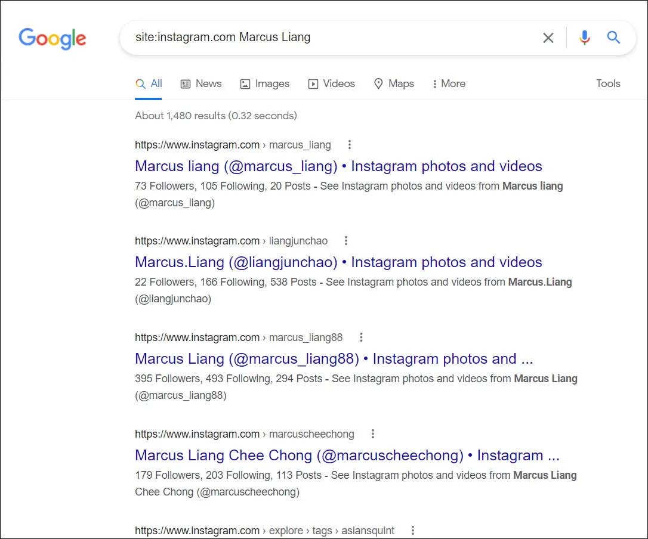Screen dimensions: 648x539
Task: Click the instagram.com › marcus_liang88 URL breadcrumb
Action: (239, 337)
